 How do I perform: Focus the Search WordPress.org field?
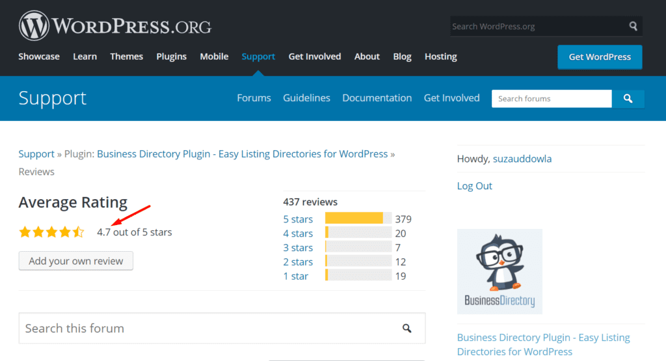click(x=537, y=27)
